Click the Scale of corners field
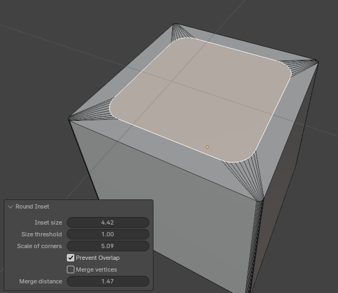The image size is (338, 293). coord(107,246)
